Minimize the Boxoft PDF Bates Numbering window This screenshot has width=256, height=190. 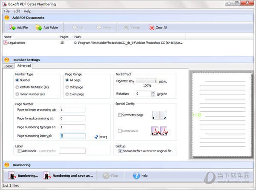point(229,3)
